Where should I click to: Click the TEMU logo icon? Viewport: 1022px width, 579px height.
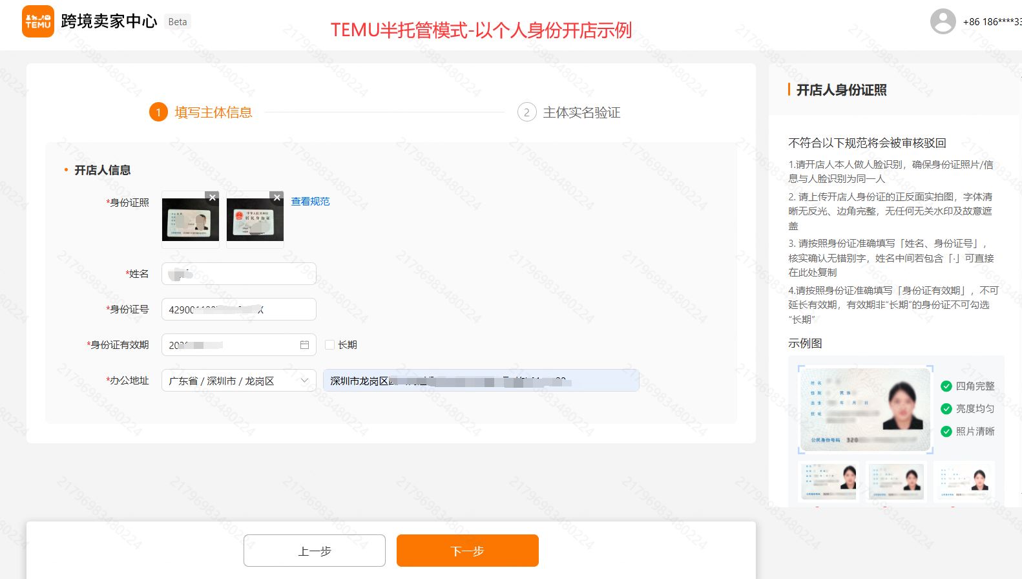(38, 21)
